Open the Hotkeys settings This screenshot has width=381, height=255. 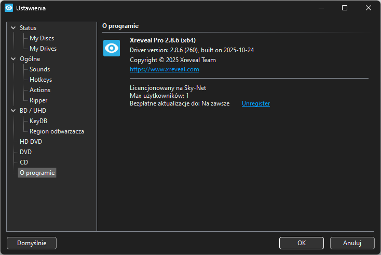pos(40,80)
